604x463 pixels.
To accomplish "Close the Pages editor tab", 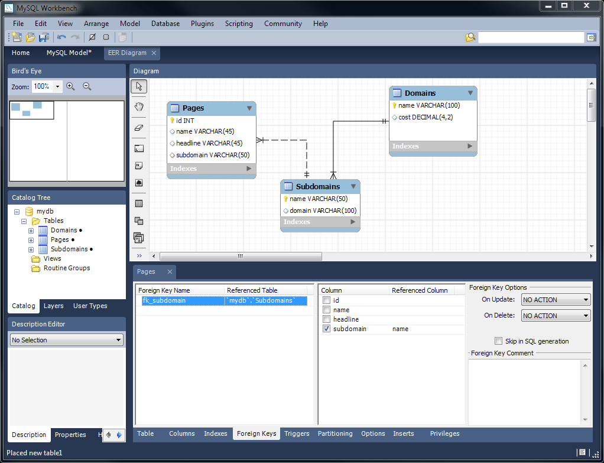I will 170,272.
